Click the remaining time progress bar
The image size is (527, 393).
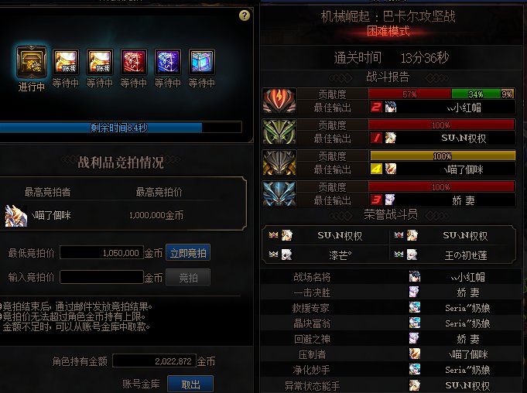(x=121, y=128)
